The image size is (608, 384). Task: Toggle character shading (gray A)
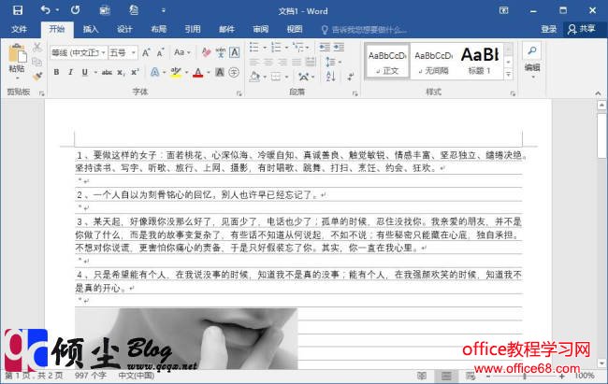(x=220, y=72)
